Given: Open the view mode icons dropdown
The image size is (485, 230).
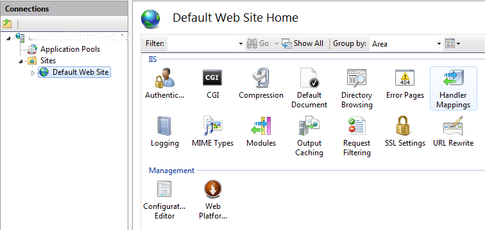Looking at the screenshot, I should tap(452, 43).
